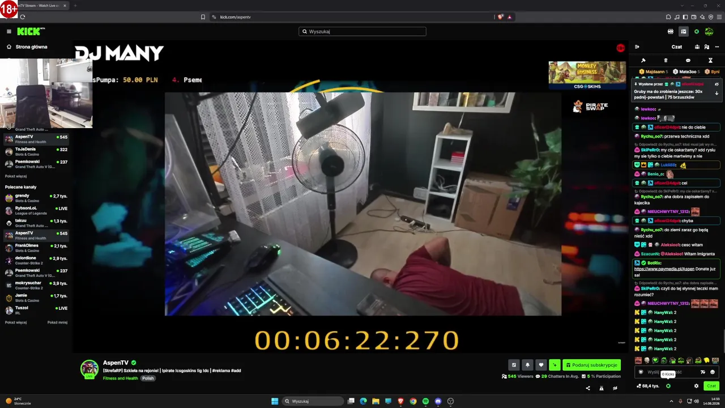Screen dimensions: 725x408
Task: Expand the pinned message with down arrow
Action: pos(717,93)
